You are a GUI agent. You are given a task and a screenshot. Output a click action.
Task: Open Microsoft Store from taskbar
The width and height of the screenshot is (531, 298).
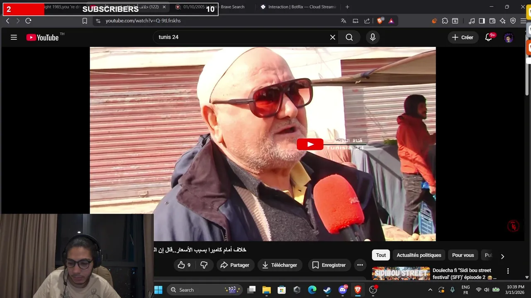point(282,290)
